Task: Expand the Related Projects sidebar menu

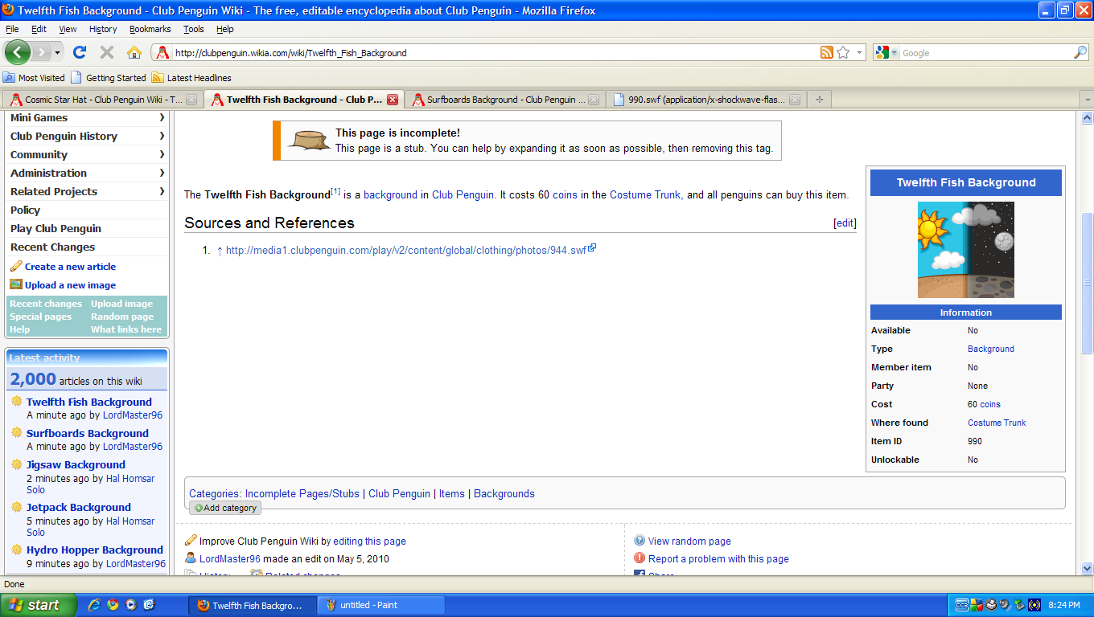Action: click(x=88, y=191)
